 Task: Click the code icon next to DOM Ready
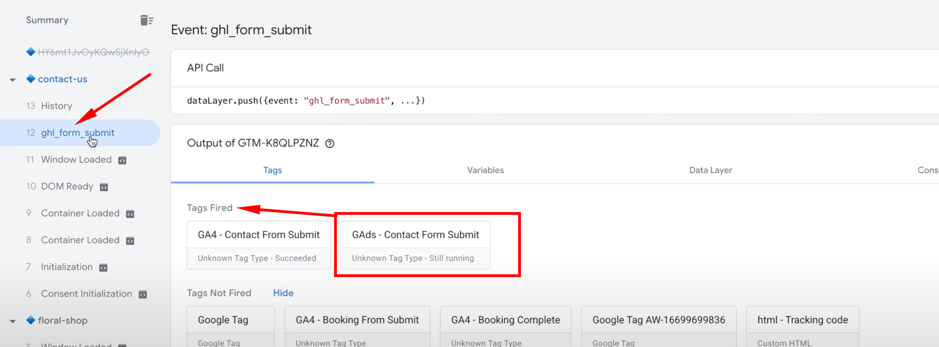click(x=104, y=187)
